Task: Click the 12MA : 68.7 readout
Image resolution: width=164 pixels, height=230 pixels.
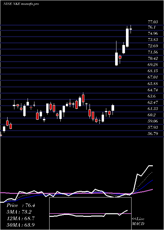Action: coord(21,218)
